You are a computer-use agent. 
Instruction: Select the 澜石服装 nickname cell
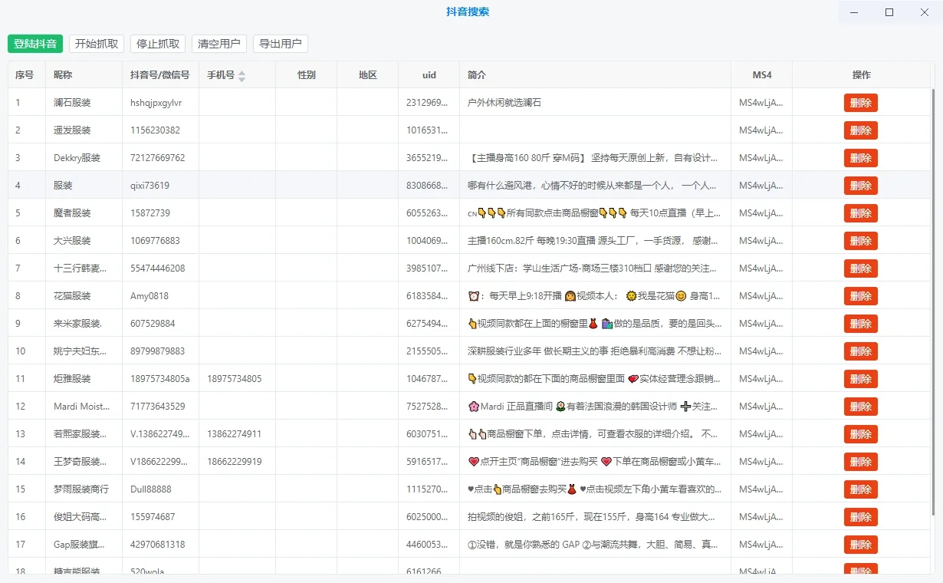pos(84,103)
